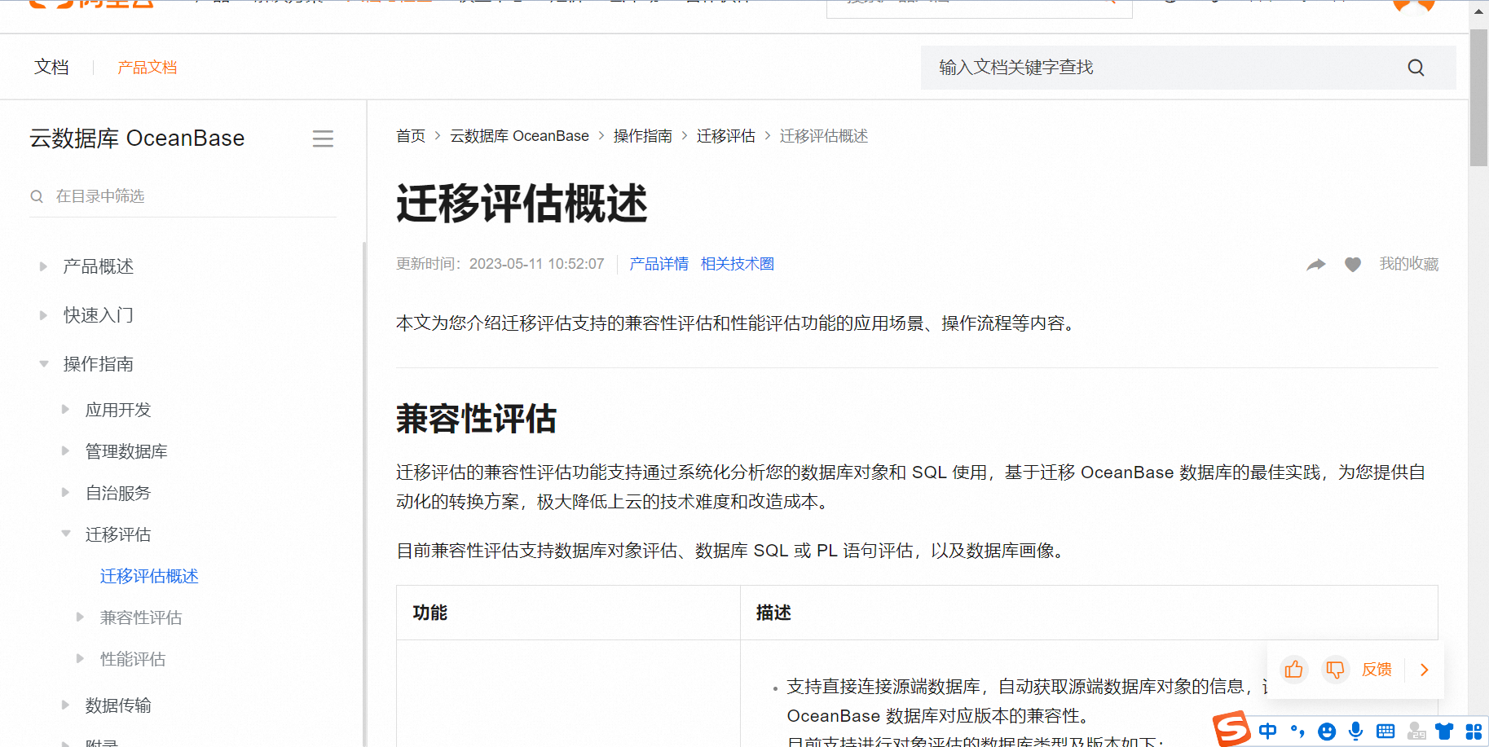Collapse the 迁移评估 tree arrow
This screenshot has height=747, width=1489.
point(65,534)
